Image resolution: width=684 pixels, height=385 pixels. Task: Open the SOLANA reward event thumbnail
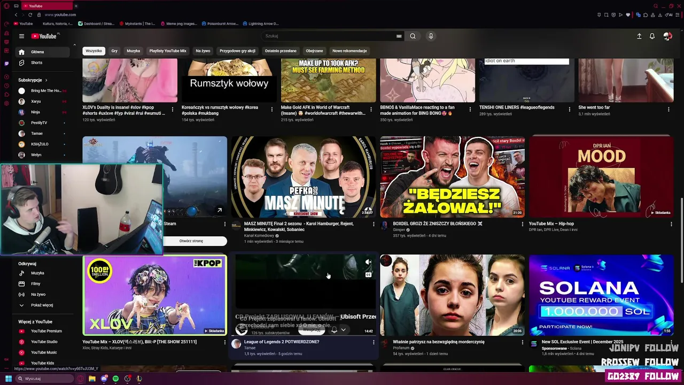point(601,295)
